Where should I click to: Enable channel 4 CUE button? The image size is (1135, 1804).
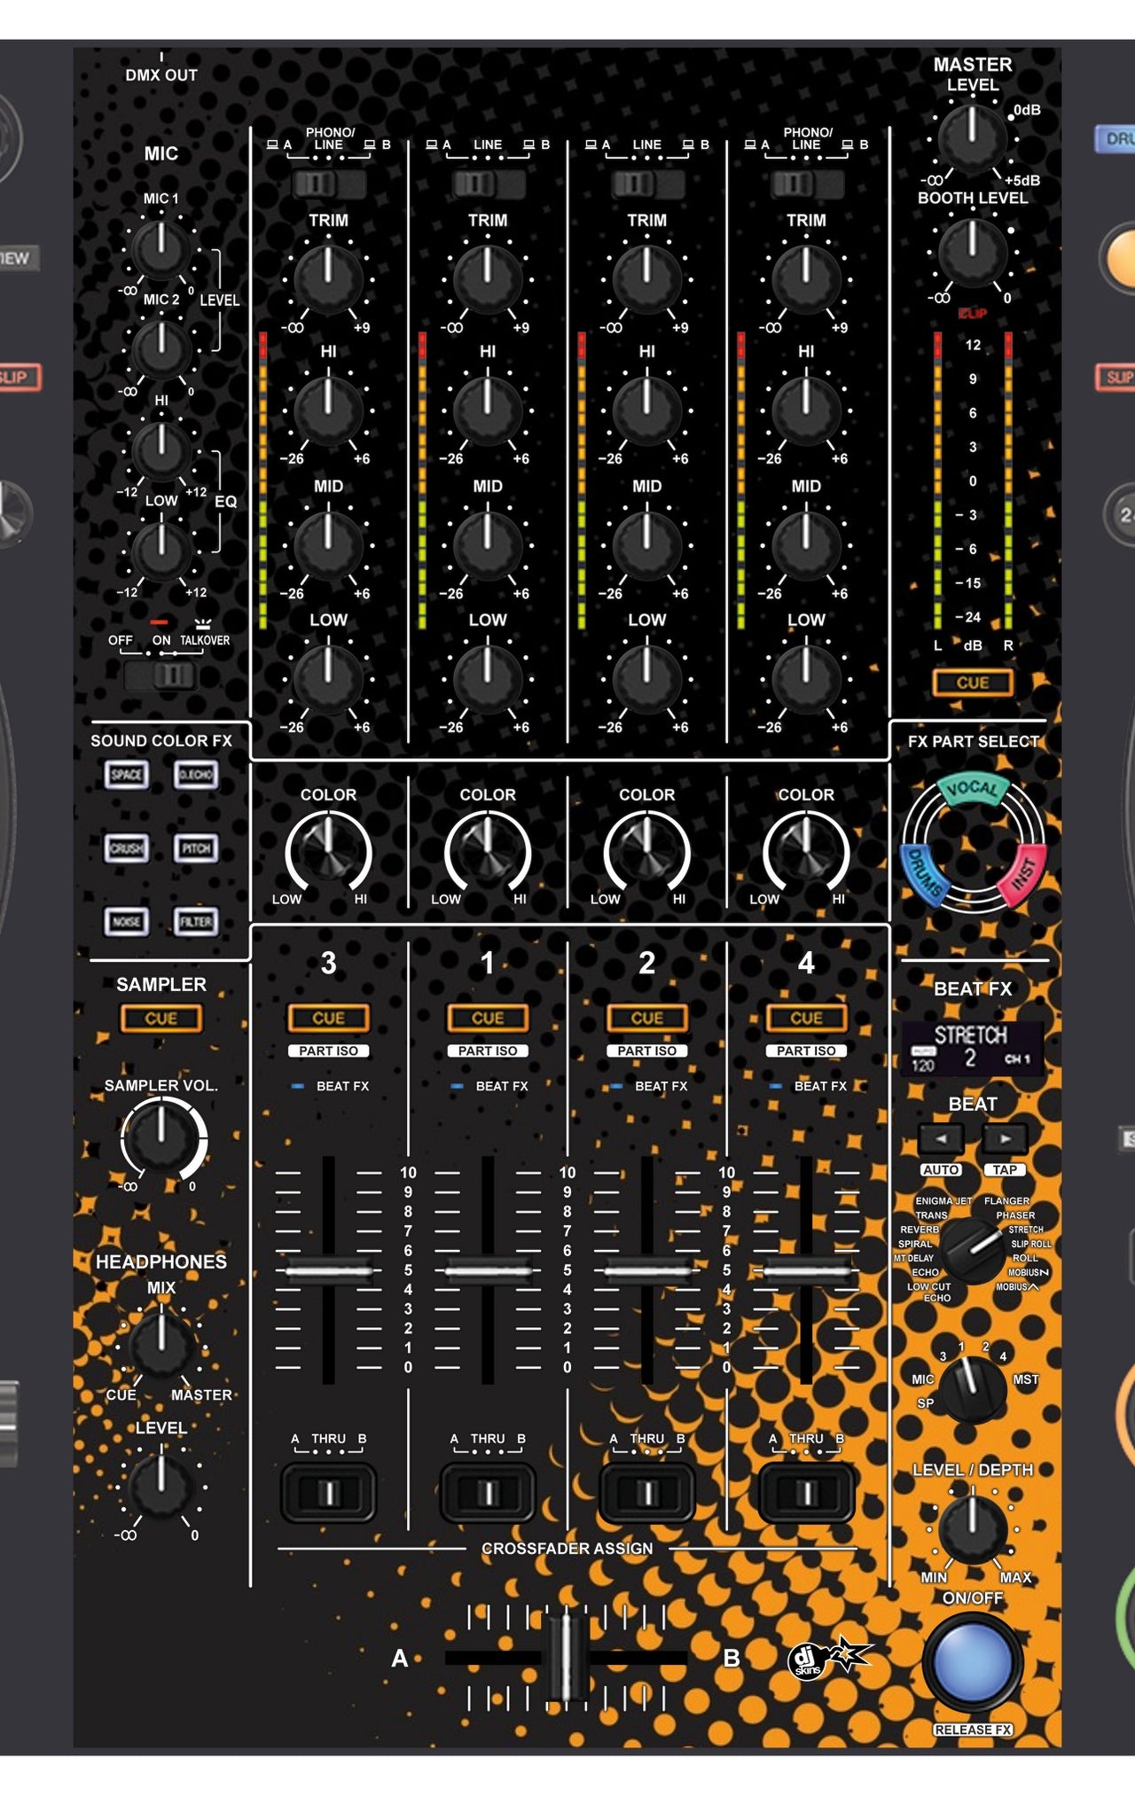pyautogui.click(x=806, y=1019)
